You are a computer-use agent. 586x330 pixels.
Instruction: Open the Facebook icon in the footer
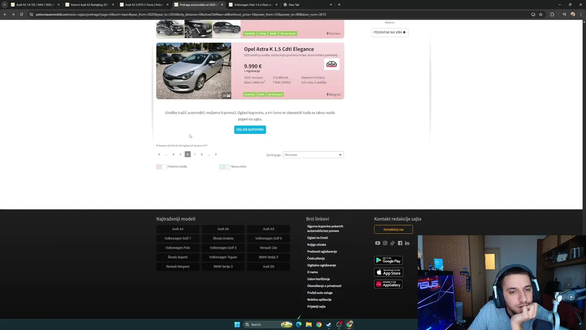[400, 243]
